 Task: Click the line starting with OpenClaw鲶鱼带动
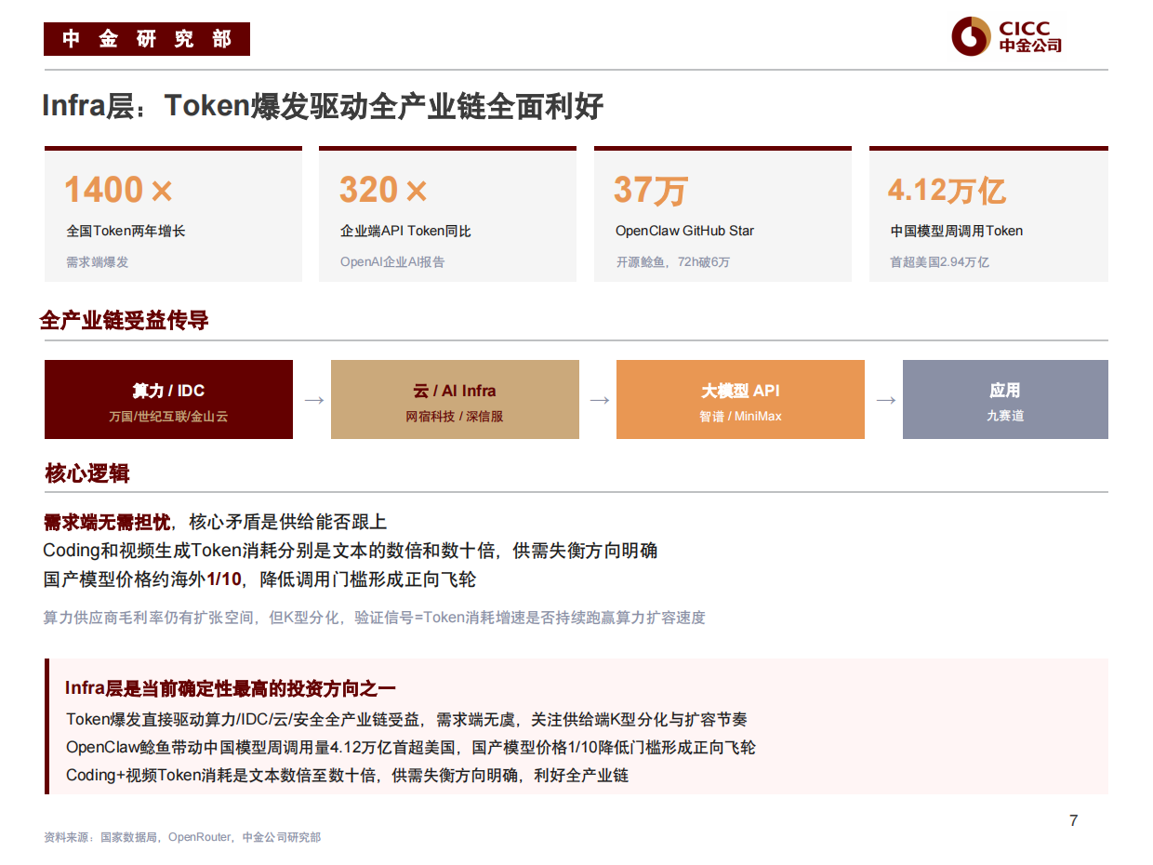411,747
